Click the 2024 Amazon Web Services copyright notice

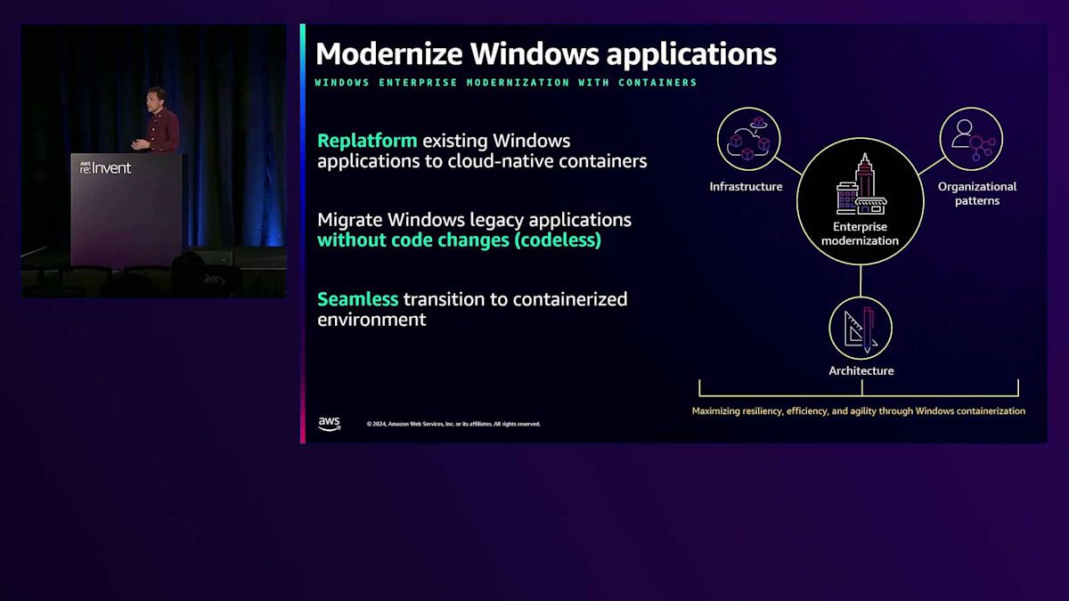point(453,424)
